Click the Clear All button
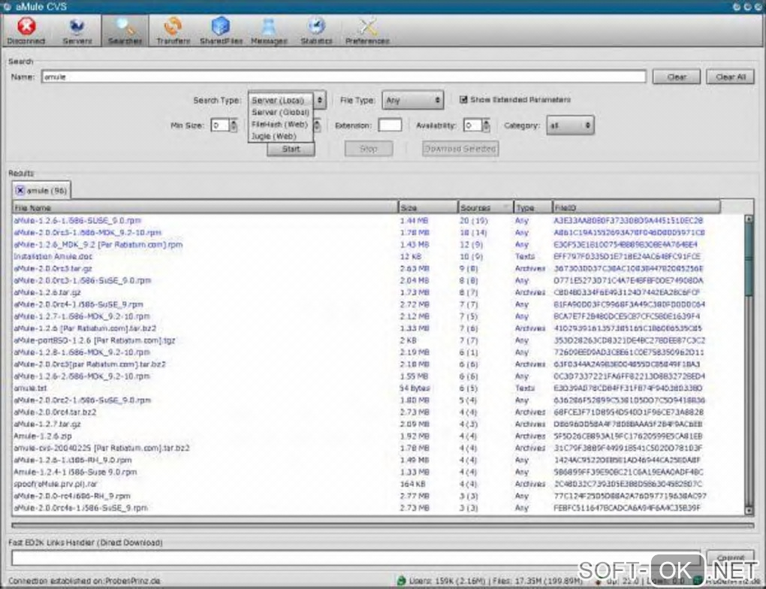 731,77
